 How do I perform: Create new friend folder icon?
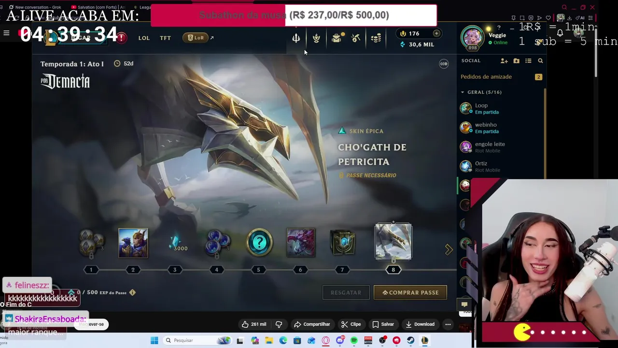516,61
